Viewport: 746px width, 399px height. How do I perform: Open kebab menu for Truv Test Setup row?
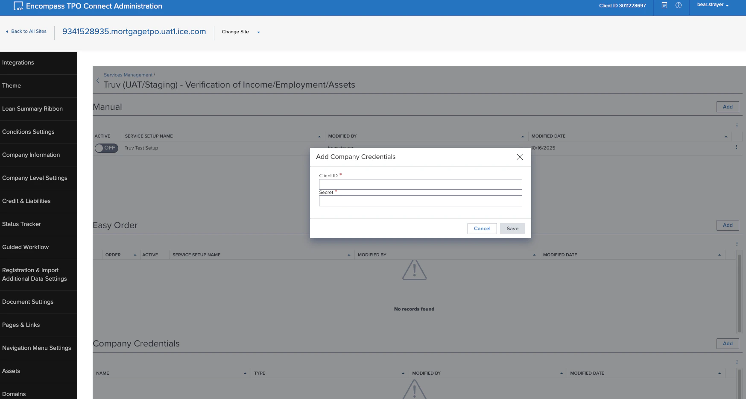[736, 146]
